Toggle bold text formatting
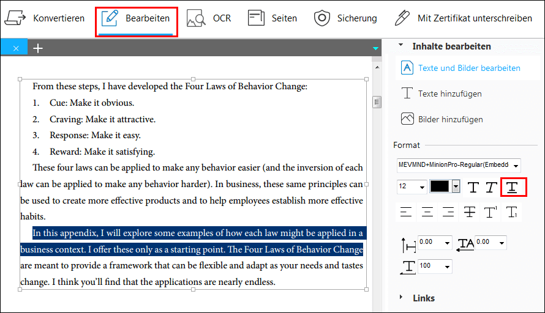This screenshot has height=313, width=545. [x=473, y=187]
